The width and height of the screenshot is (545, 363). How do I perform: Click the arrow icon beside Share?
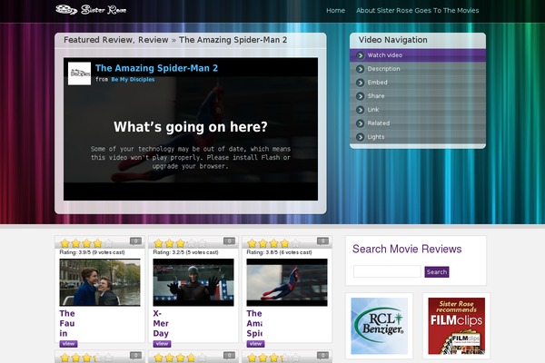click(360, 96)
